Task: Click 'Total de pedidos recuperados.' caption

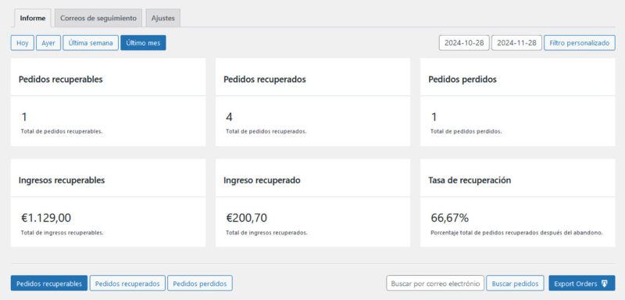Action: [266, 131]
